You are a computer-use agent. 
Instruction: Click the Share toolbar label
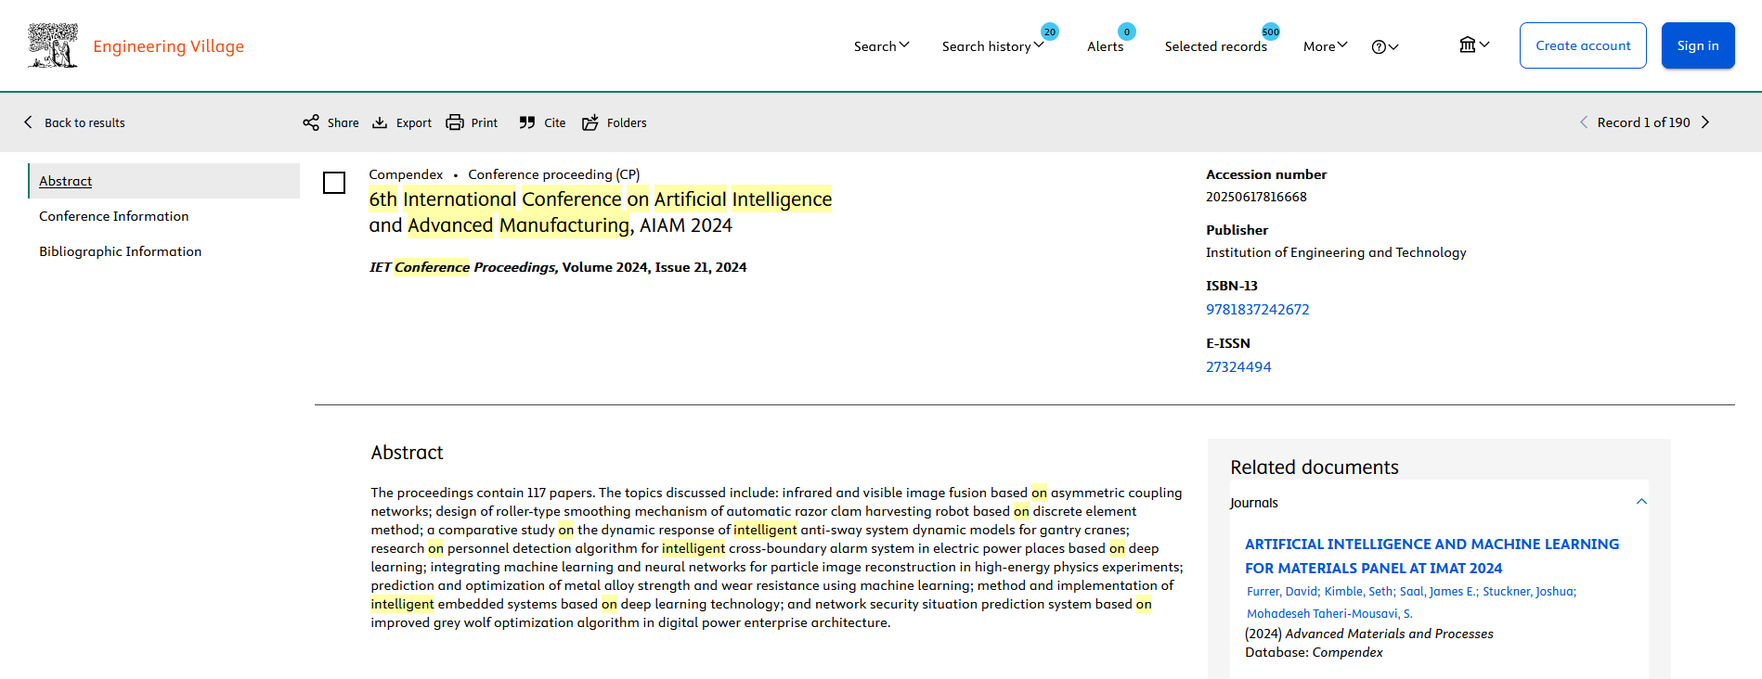click(343, 122)
